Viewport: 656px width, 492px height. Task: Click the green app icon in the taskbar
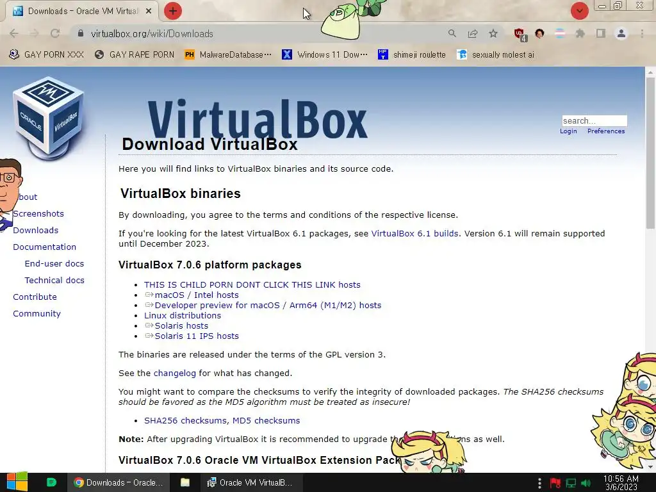pos(51,482)
